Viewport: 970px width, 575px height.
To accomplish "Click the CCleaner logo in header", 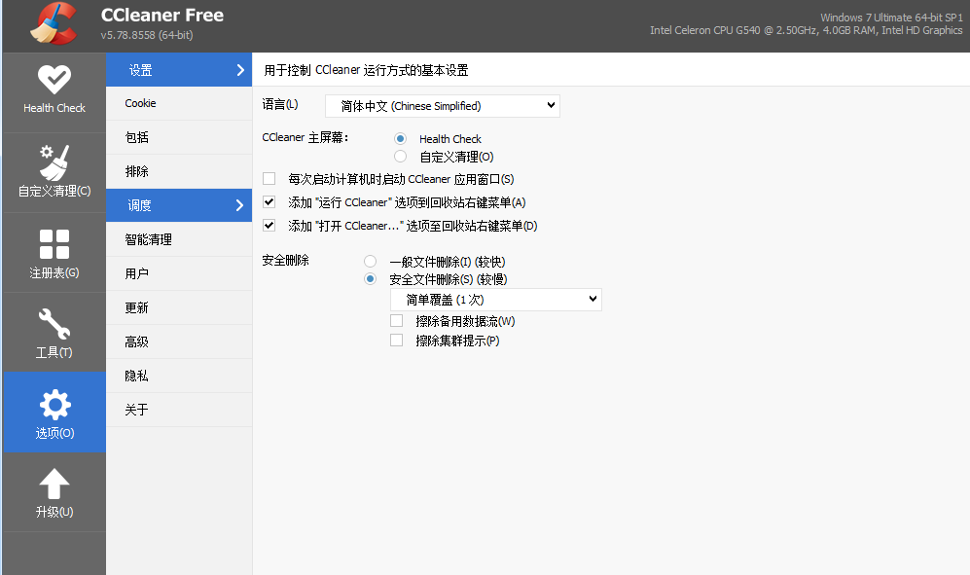I will [53, 25].
